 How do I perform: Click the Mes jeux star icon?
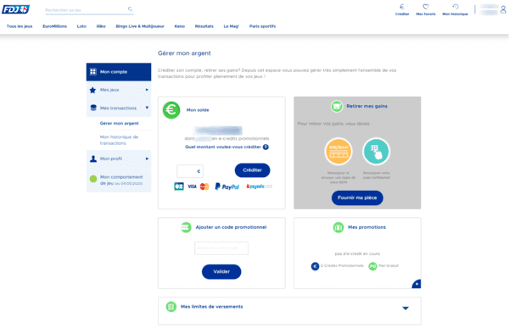point(92,90)
